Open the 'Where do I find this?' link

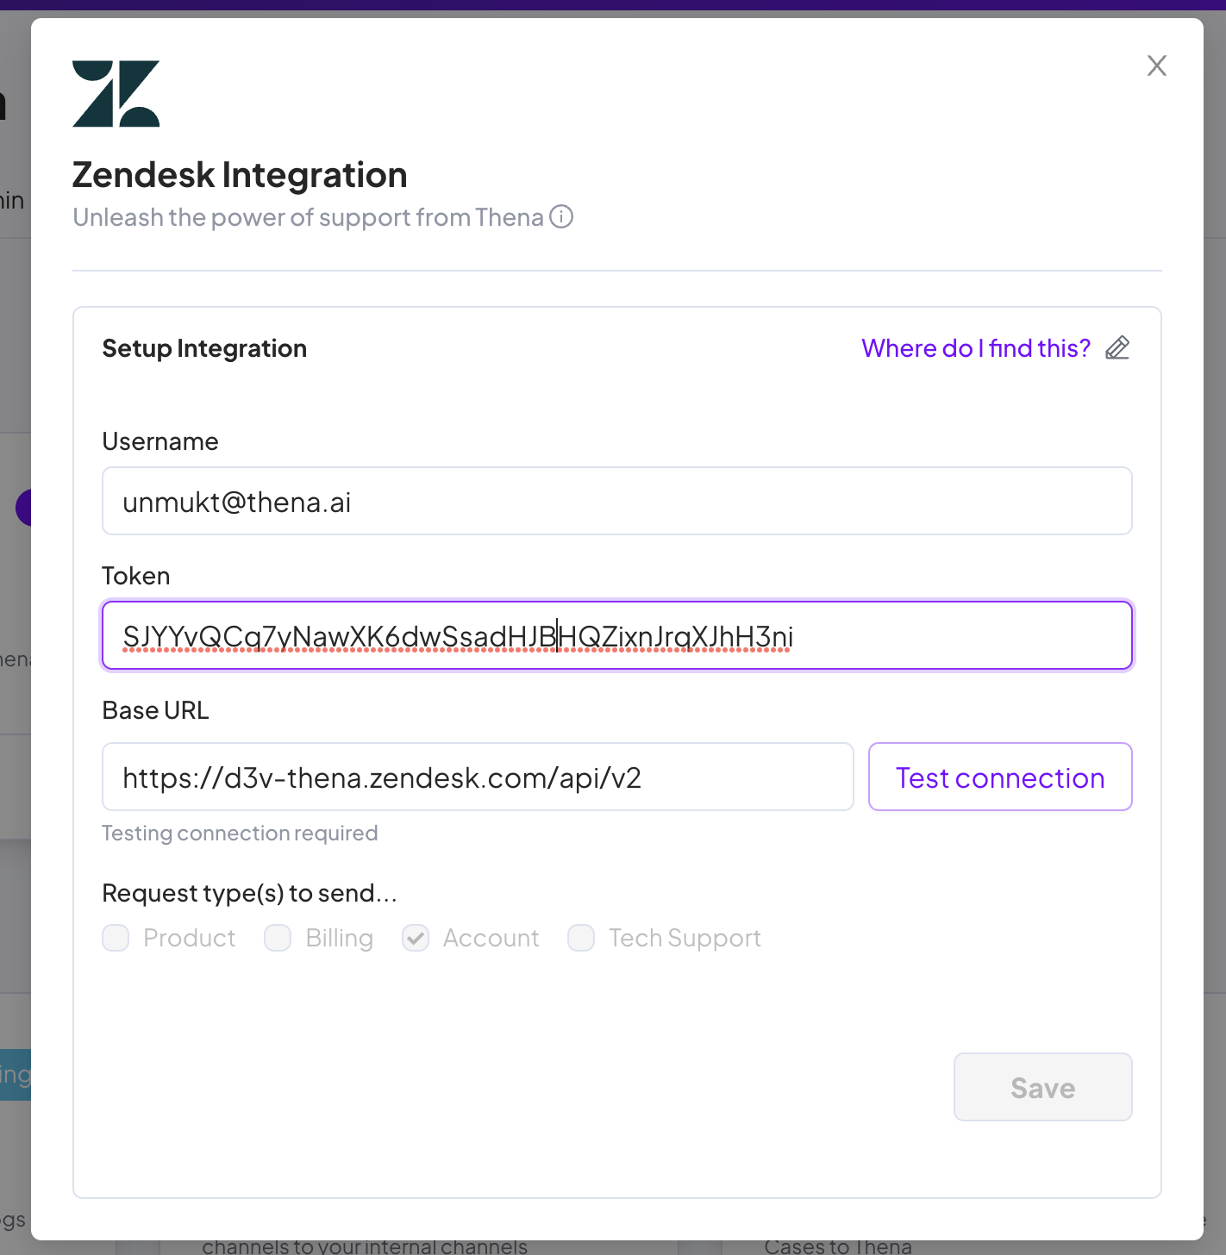[x=976, y=348]
